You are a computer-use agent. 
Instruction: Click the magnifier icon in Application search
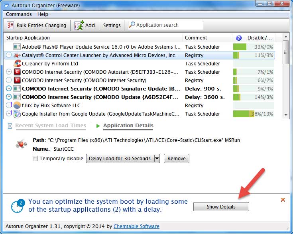132,25
